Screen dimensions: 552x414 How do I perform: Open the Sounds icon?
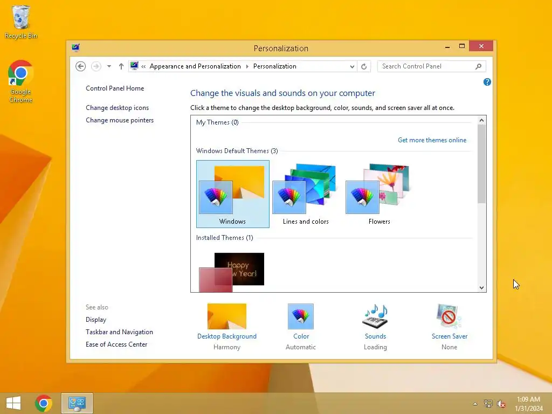375,316
